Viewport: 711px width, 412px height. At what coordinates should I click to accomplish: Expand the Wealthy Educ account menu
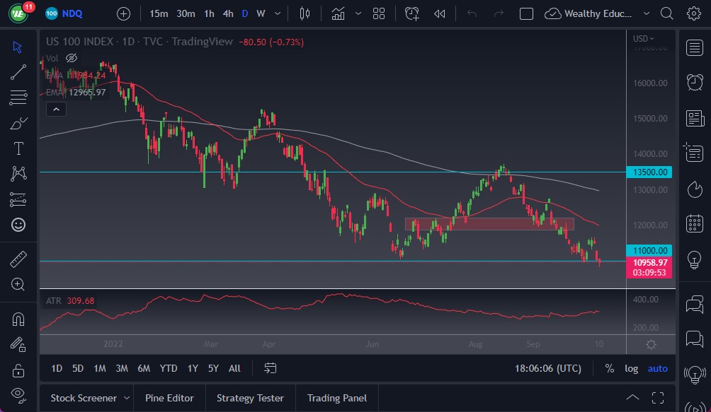point(646,13)
